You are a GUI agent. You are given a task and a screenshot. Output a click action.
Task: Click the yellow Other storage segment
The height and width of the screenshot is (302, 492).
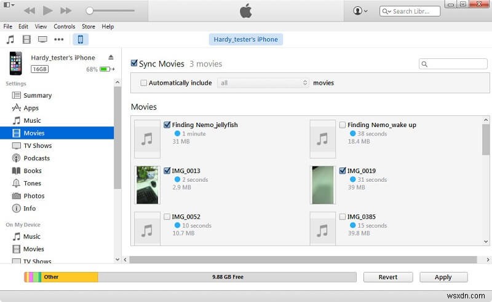pyautogui.click(x=69, y=277)
